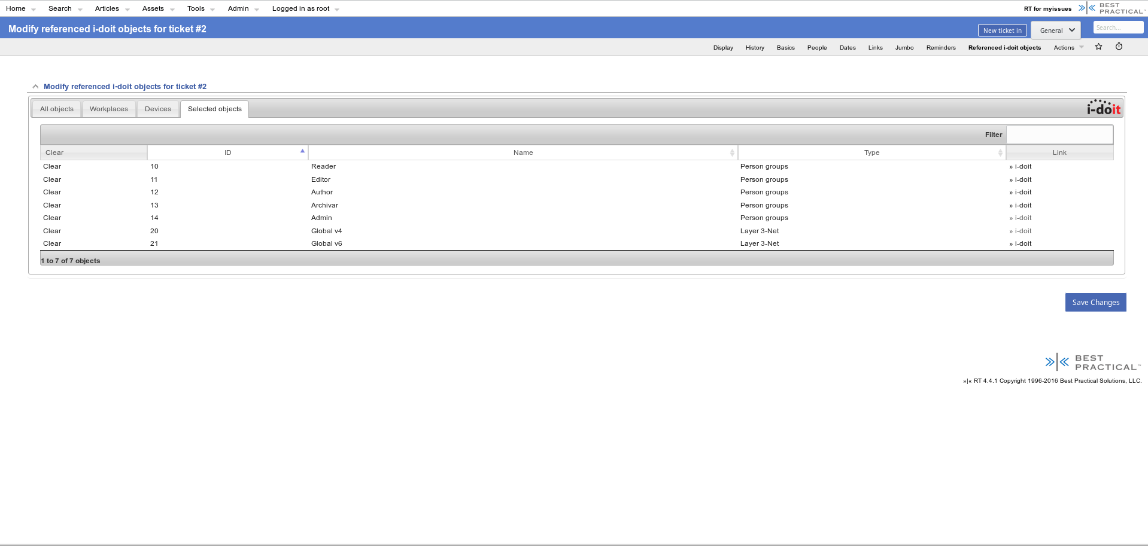Sort table by Type column
Image resolution: width=1148 pixels, height=546 pixels.
pyautogui.click(x=871, y=152)
